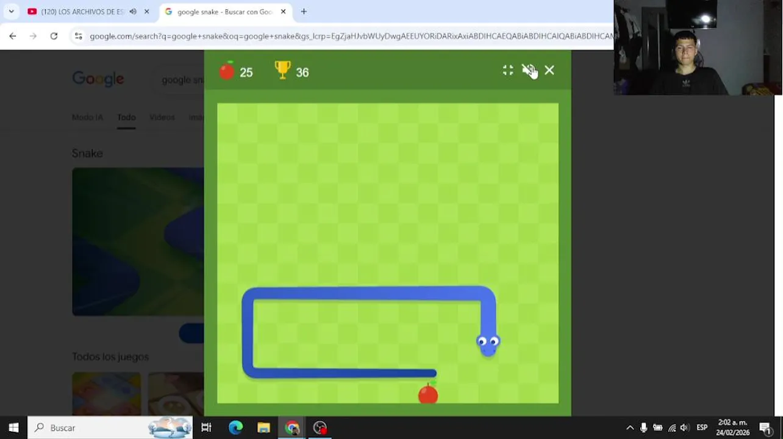783x439 pixels.
Task: Switch to Chrome in the taskbar
Action: click(292, 427)
